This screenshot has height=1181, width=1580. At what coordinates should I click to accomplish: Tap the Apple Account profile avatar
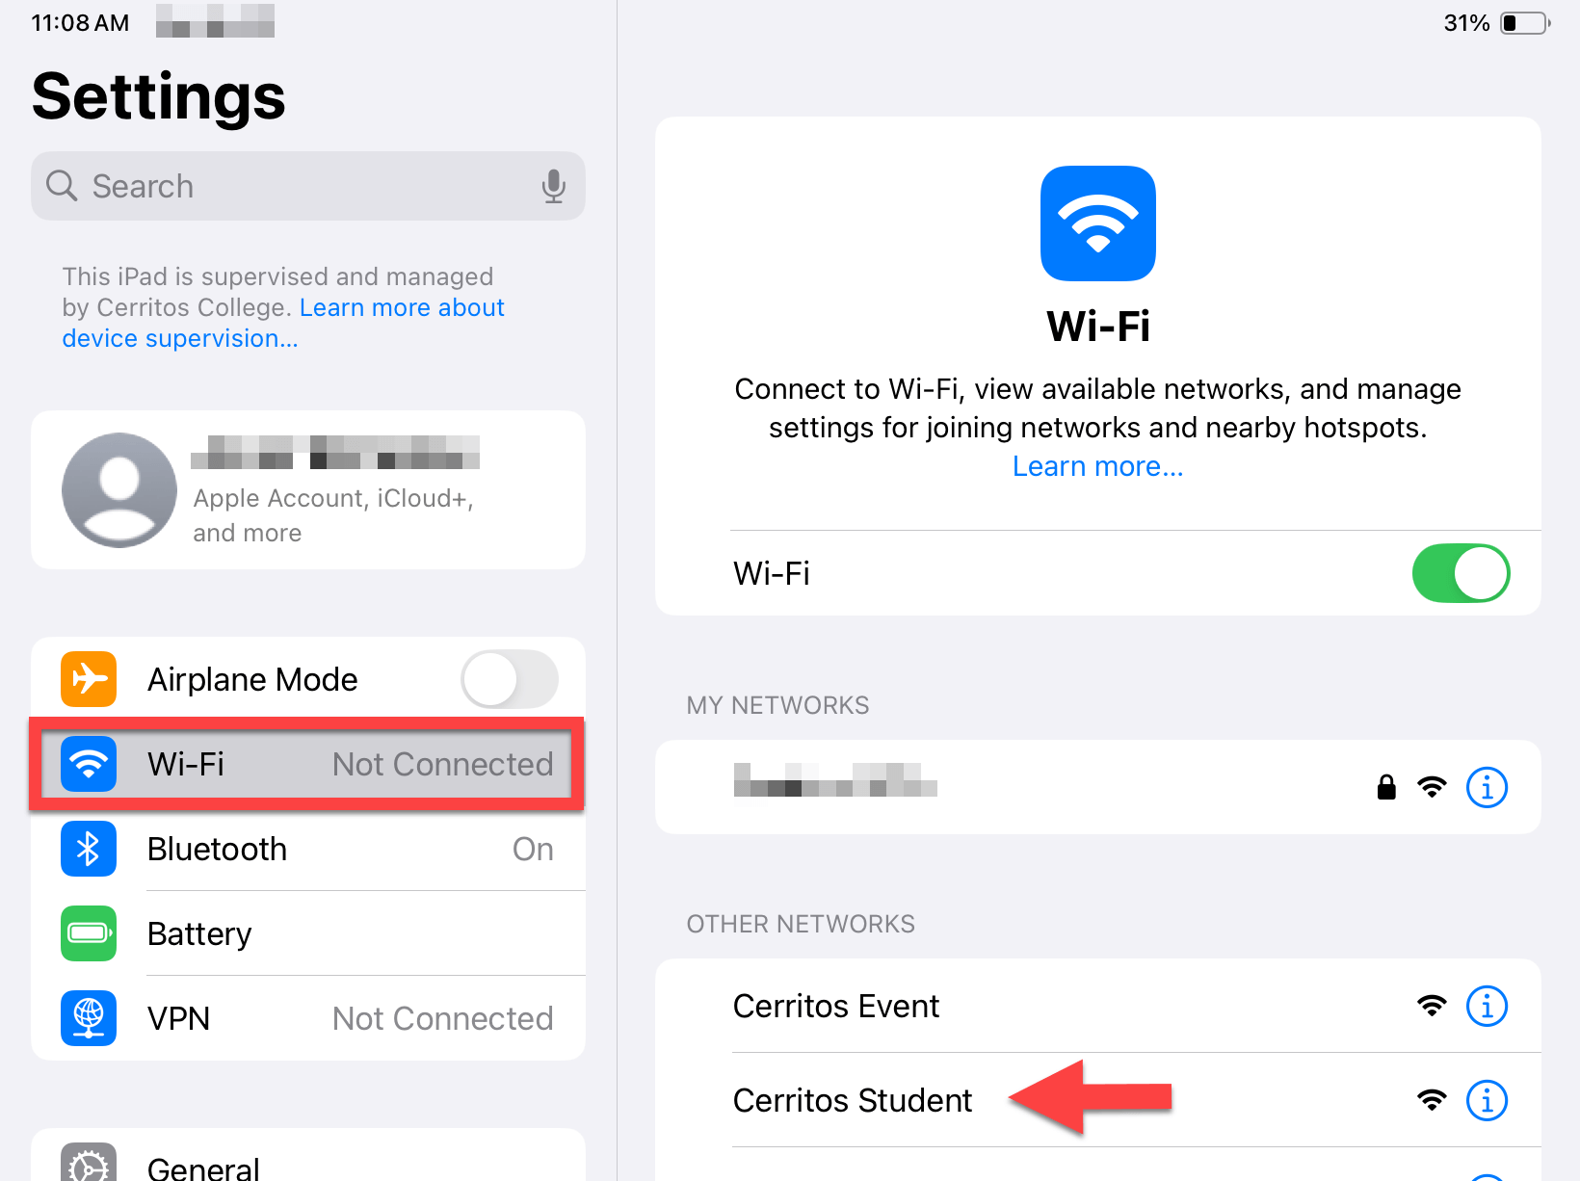point(118,489)
